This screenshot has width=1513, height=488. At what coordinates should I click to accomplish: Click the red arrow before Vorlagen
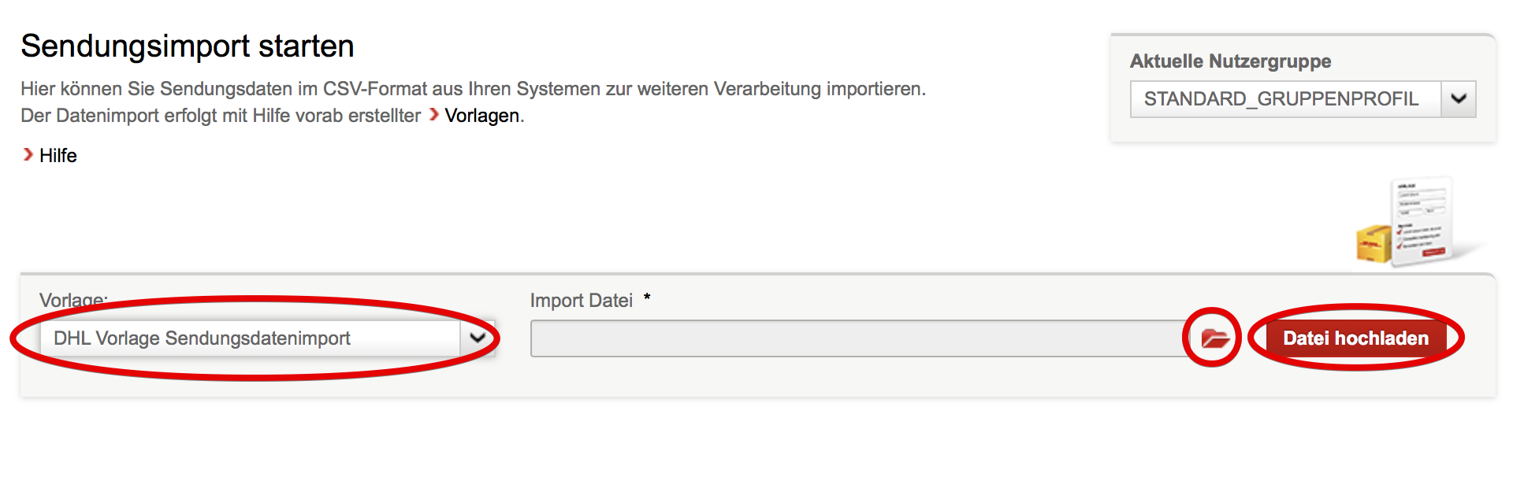point(434,115)
